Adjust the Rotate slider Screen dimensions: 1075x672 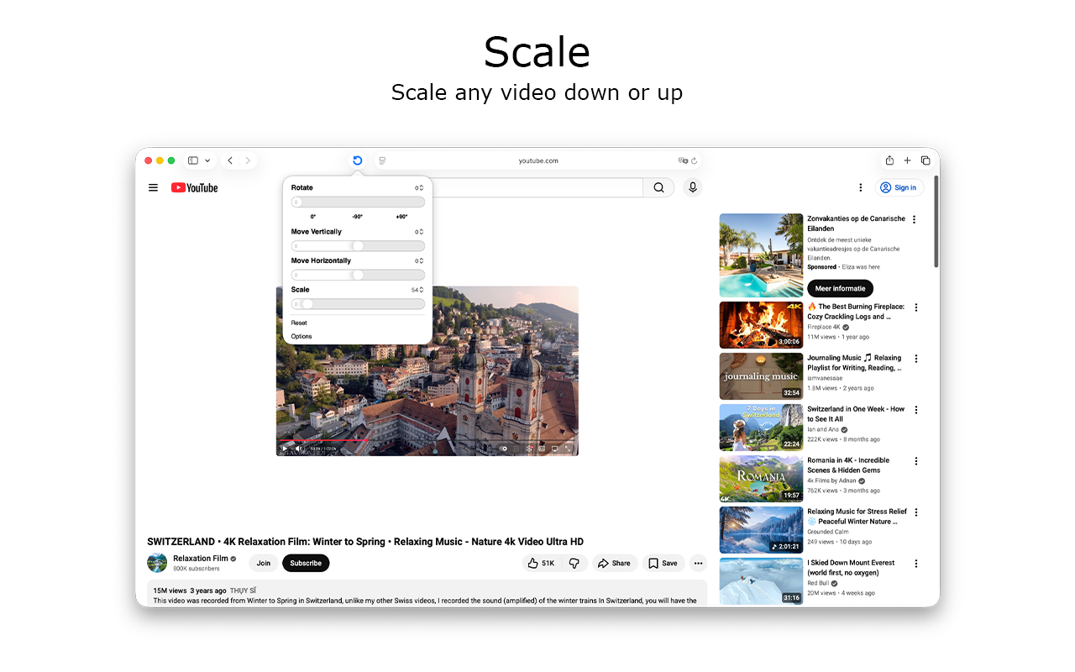pyautogui.click(x=358, y=202)
